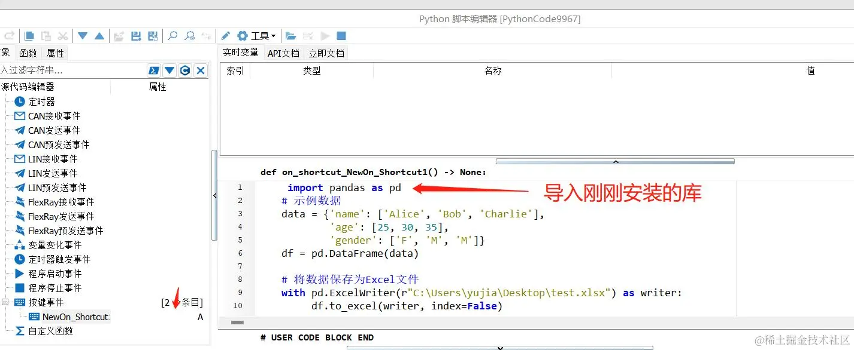Click the scissors cut icon
This screenshot has width=854, height=350.
click(63, 36)
